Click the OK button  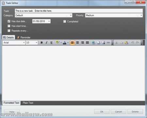[102, 111]
